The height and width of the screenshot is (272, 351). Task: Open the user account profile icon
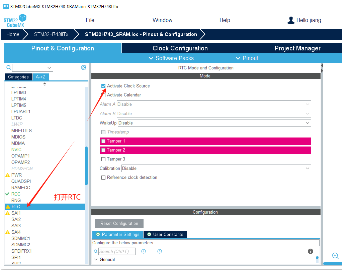[x=291, y=20]
